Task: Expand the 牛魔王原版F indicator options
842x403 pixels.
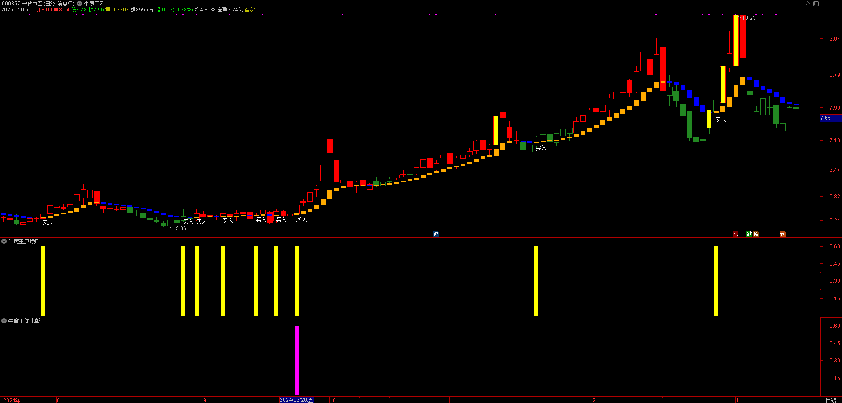Action: tap(4, 241)
